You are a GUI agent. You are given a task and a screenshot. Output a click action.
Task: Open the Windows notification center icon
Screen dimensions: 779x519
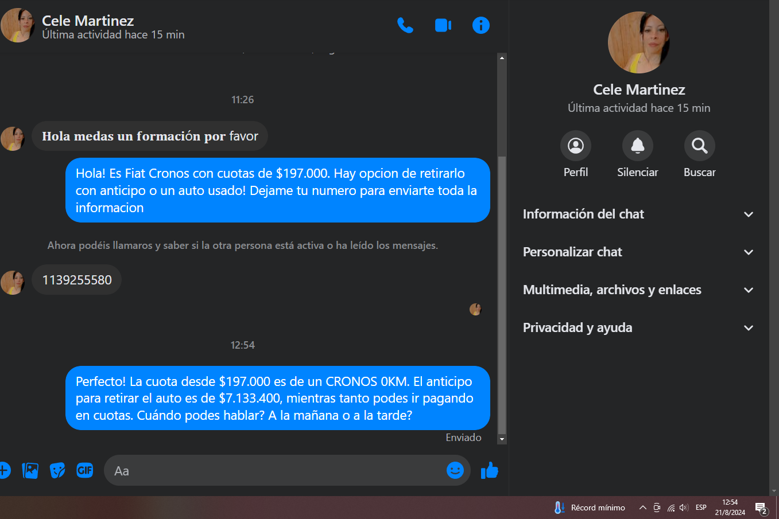[761, 508]
